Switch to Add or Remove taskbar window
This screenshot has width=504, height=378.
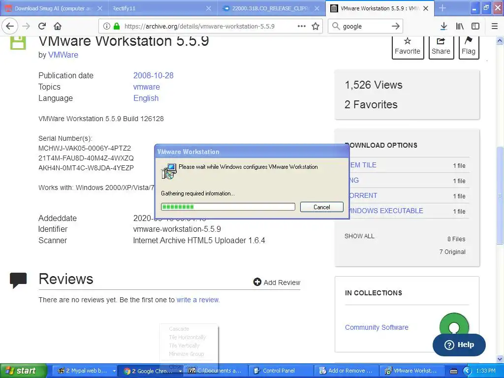point(346,371)
